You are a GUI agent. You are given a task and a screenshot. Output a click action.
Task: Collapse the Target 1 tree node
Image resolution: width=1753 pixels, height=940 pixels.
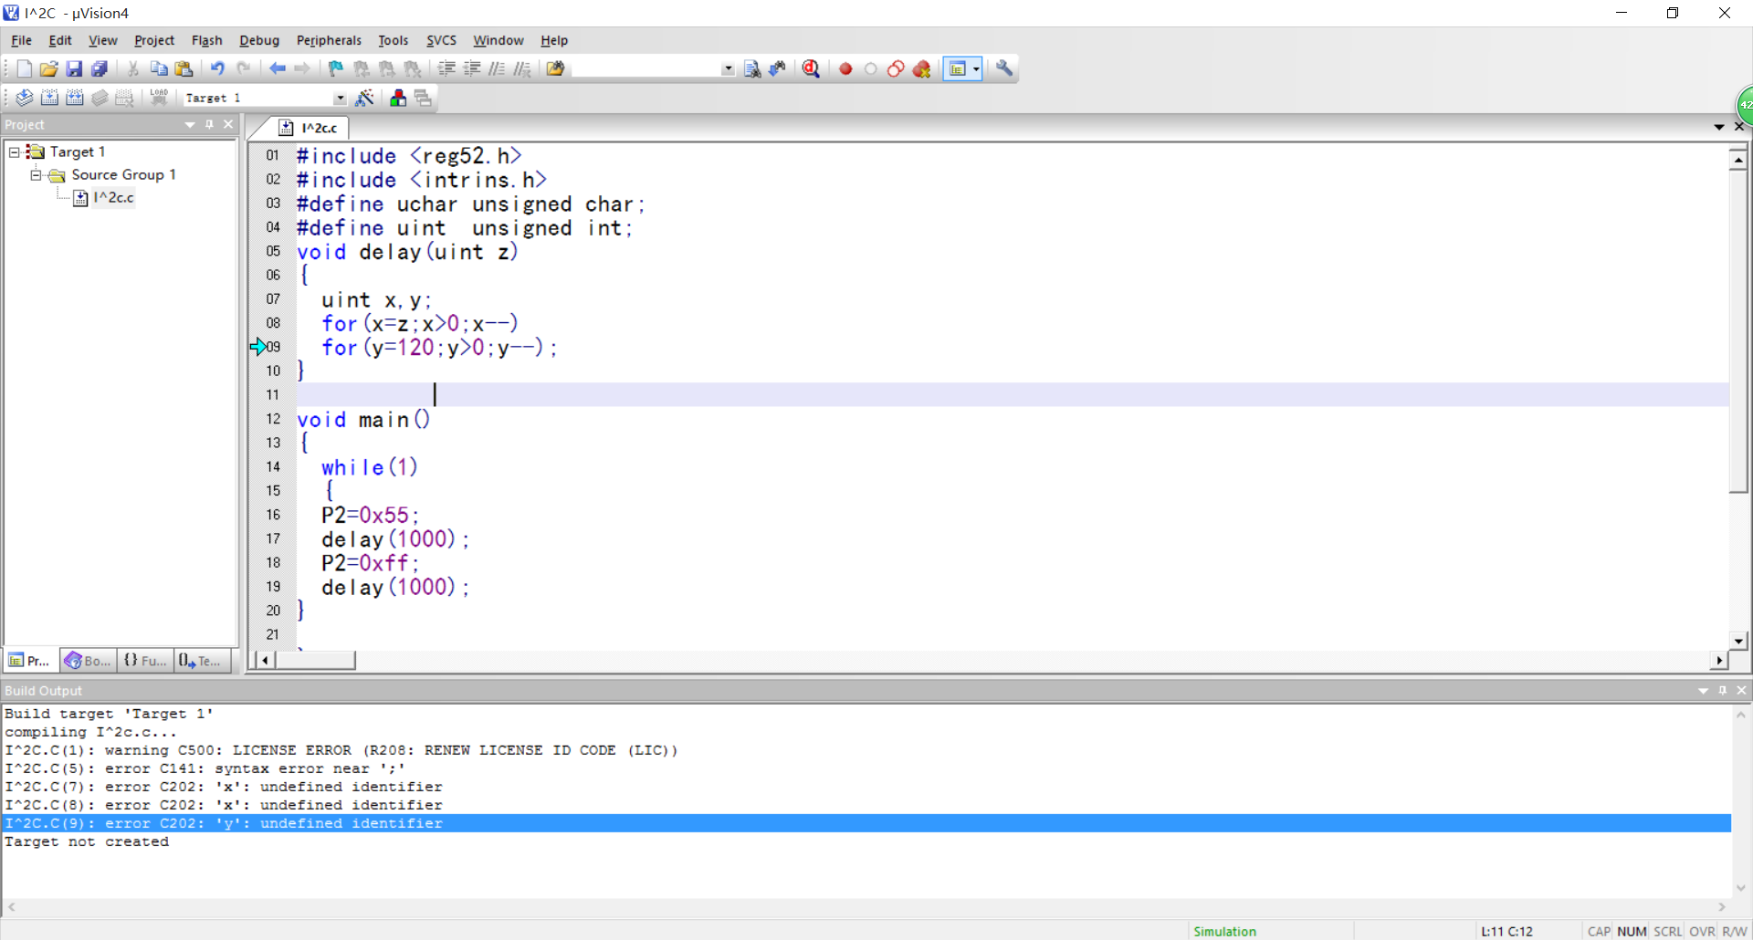[x=15, y=151]
